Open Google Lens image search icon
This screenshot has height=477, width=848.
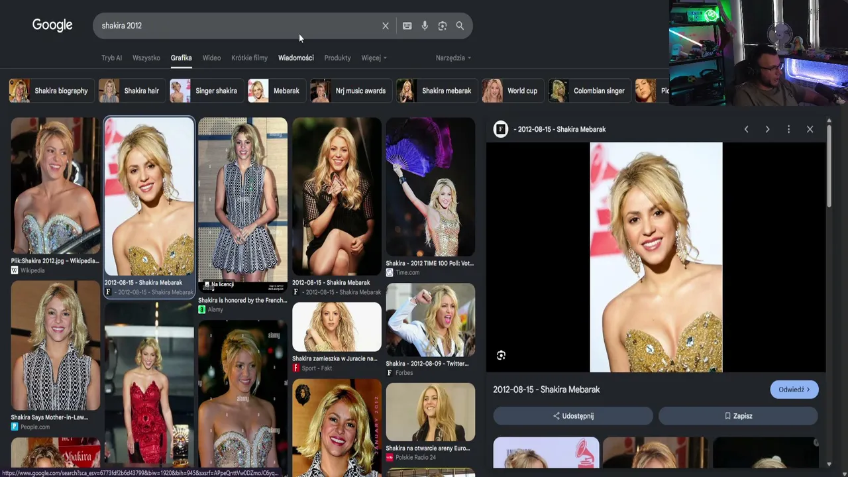tap(443, 26)
